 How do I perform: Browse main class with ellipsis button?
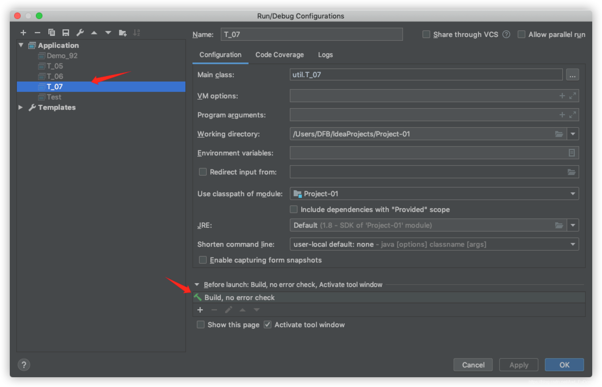[x=572, y=75]
